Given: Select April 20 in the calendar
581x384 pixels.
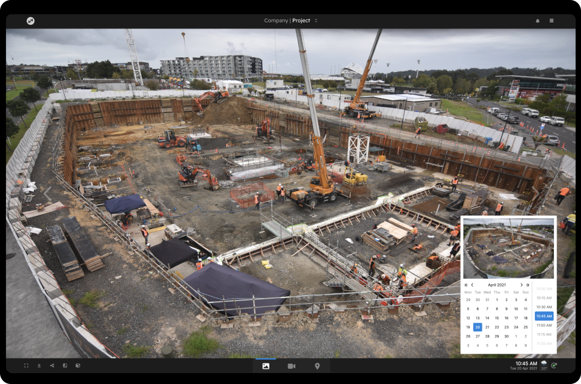Looking at the screenshot, I should (x=478, y=327).
